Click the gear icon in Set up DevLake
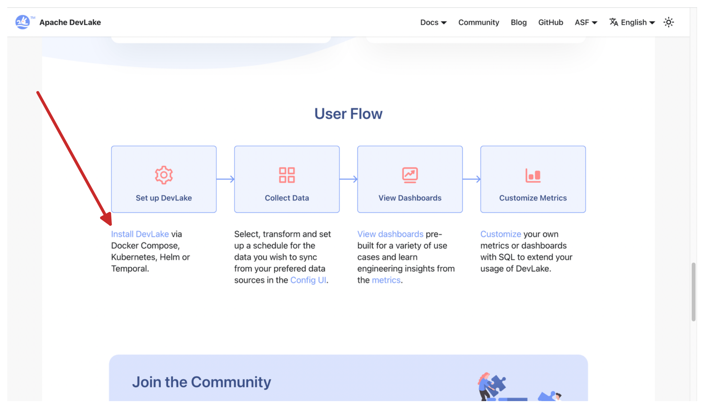 164,175
